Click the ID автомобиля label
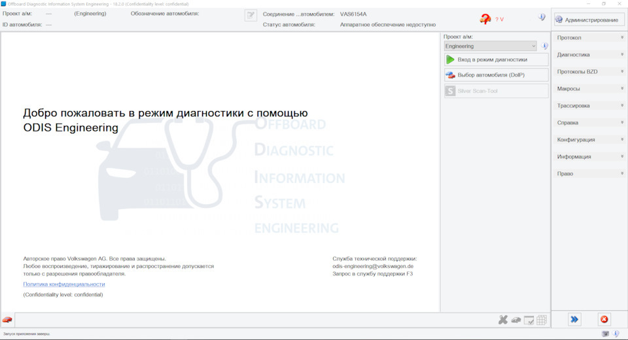This screenshot has width=628, height=340. pos(22,25)
